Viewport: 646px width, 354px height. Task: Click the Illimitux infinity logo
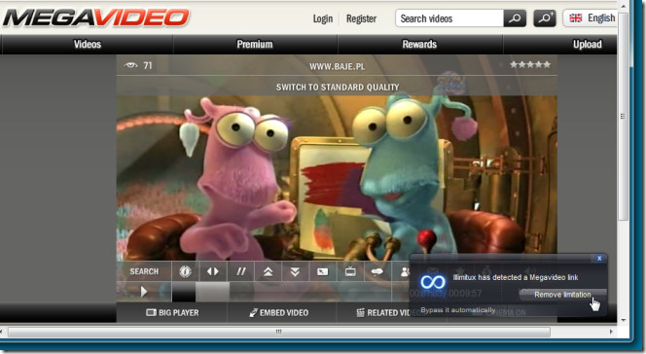tap(433, 282)
